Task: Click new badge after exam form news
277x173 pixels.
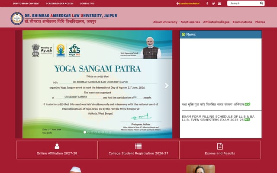Action: click(247, 120)
